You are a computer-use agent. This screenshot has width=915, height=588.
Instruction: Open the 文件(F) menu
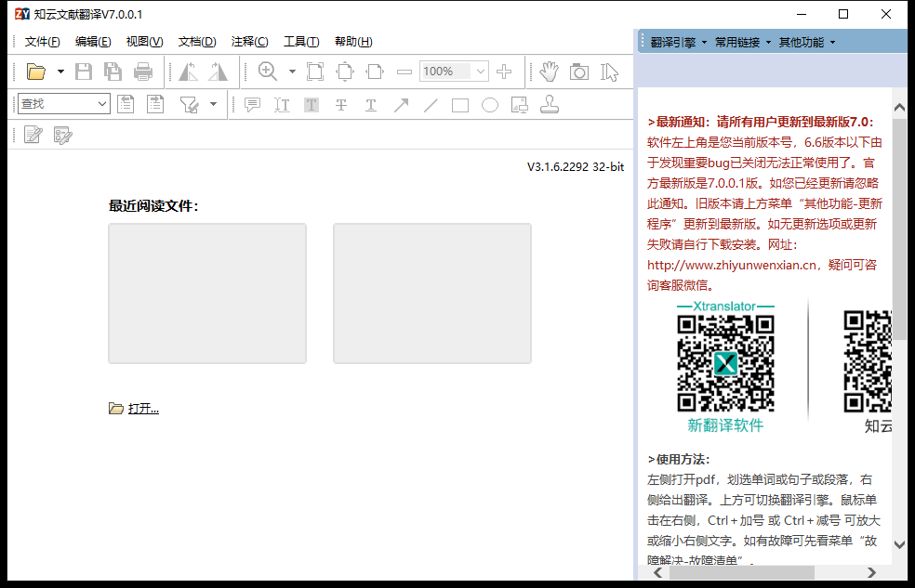pos(42,42)
